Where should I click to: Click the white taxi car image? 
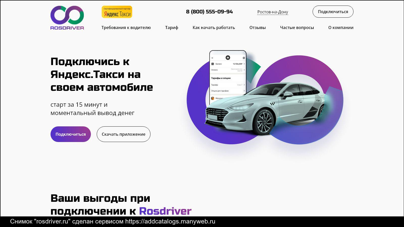tap(265, 108)
